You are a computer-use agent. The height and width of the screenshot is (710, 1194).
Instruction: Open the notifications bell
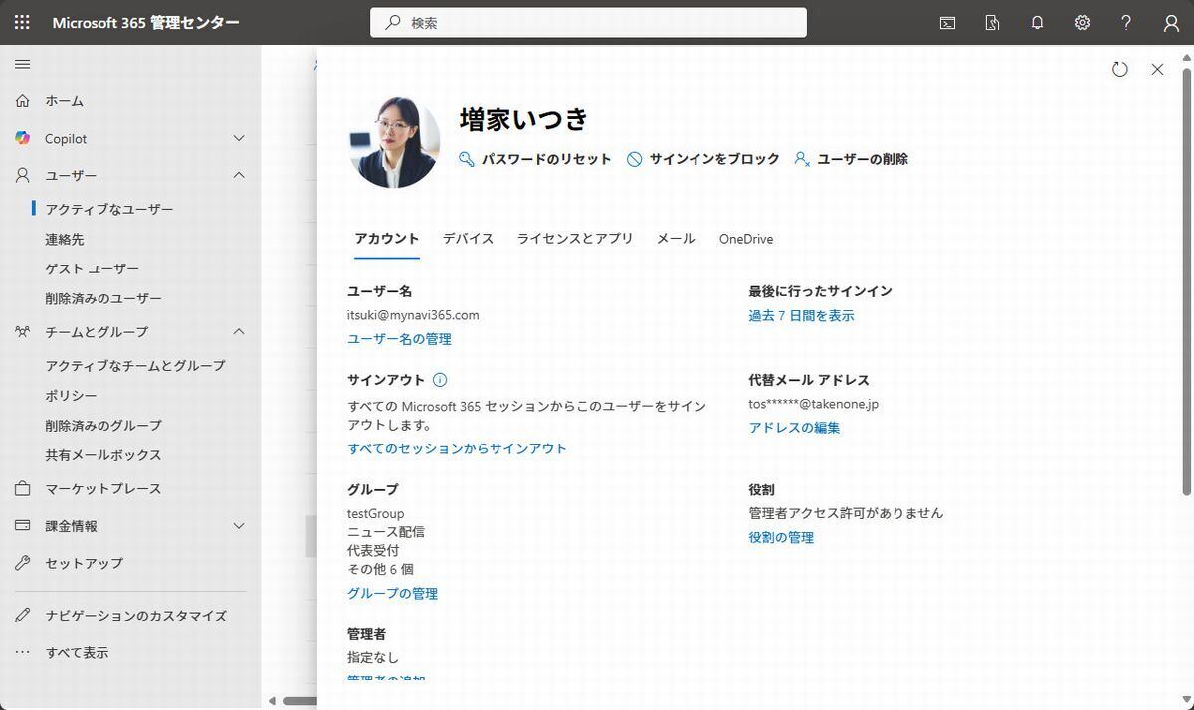[x=1037, y=22]
